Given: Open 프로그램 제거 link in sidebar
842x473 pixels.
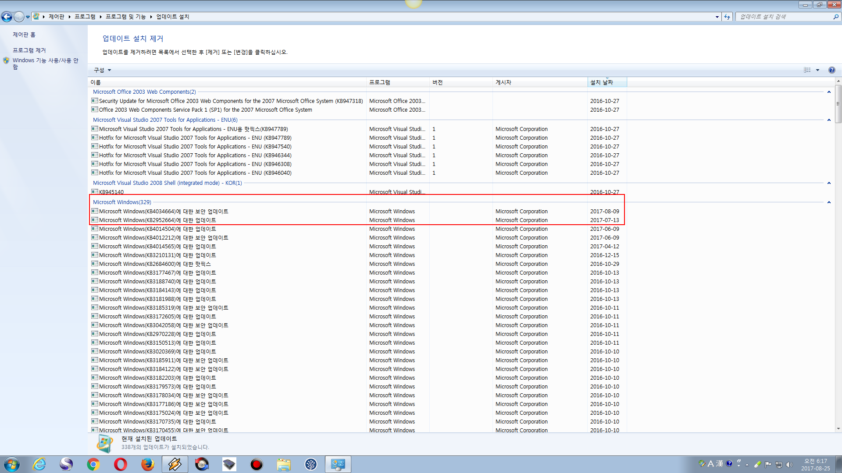Looking at the screenshot, I should click(29, 50).
